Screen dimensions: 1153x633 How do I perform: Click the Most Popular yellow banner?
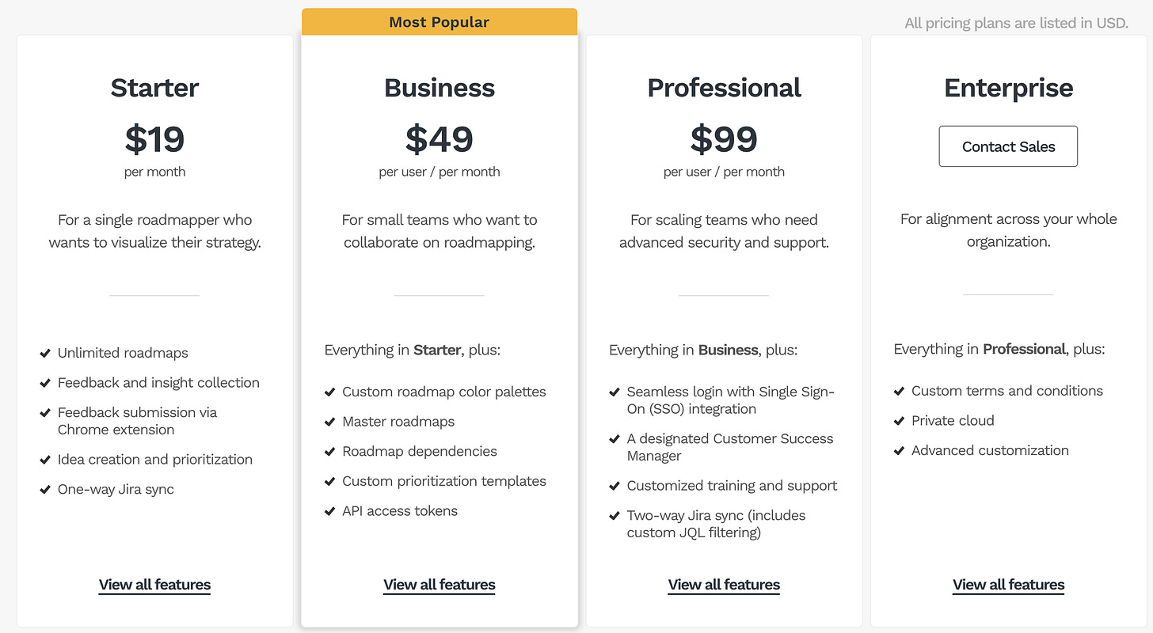(440, 22)
